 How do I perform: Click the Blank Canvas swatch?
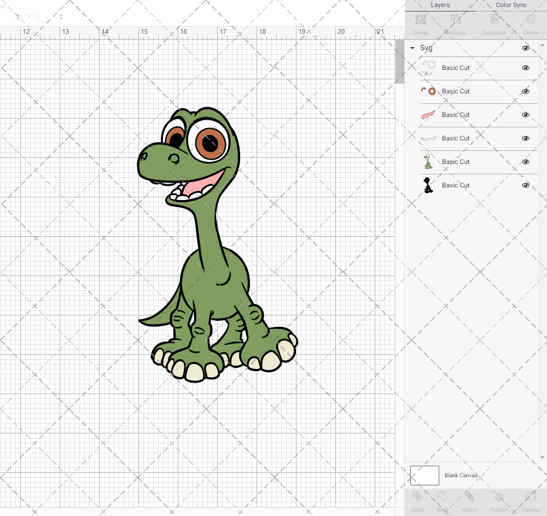point(424,475)
